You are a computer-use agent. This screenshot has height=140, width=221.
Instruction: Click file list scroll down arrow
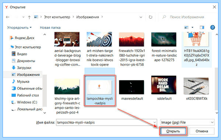(x=217, y=113)
